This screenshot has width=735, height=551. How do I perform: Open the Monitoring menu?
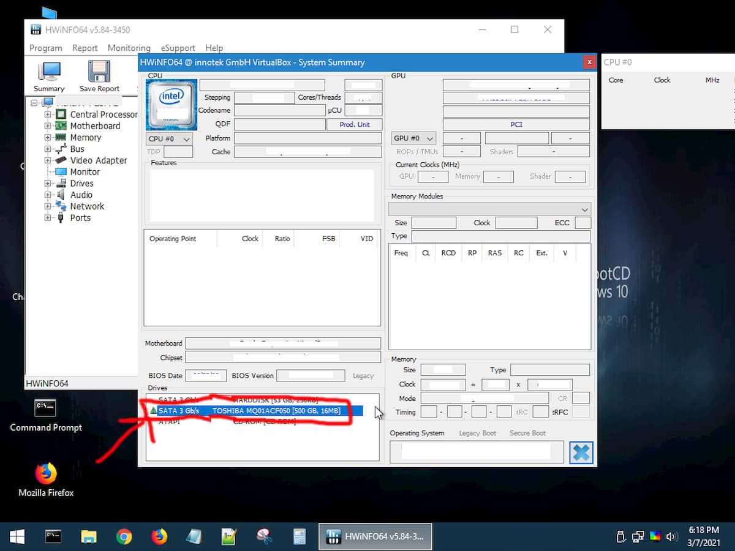(129, 48)
